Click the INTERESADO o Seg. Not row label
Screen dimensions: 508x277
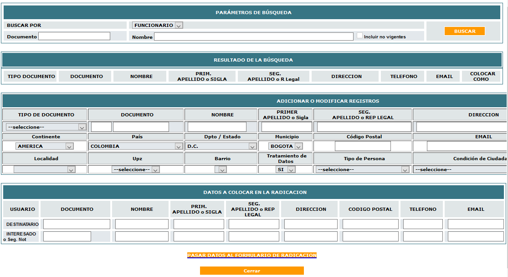coord(21,236)
